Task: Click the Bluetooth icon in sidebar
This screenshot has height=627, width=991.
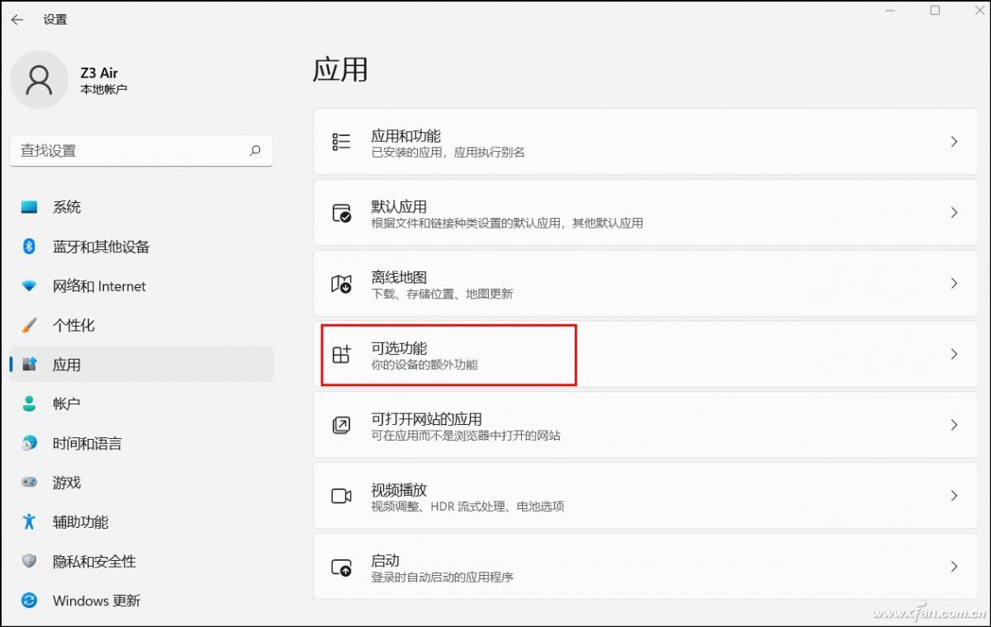Action: point(30,247)
